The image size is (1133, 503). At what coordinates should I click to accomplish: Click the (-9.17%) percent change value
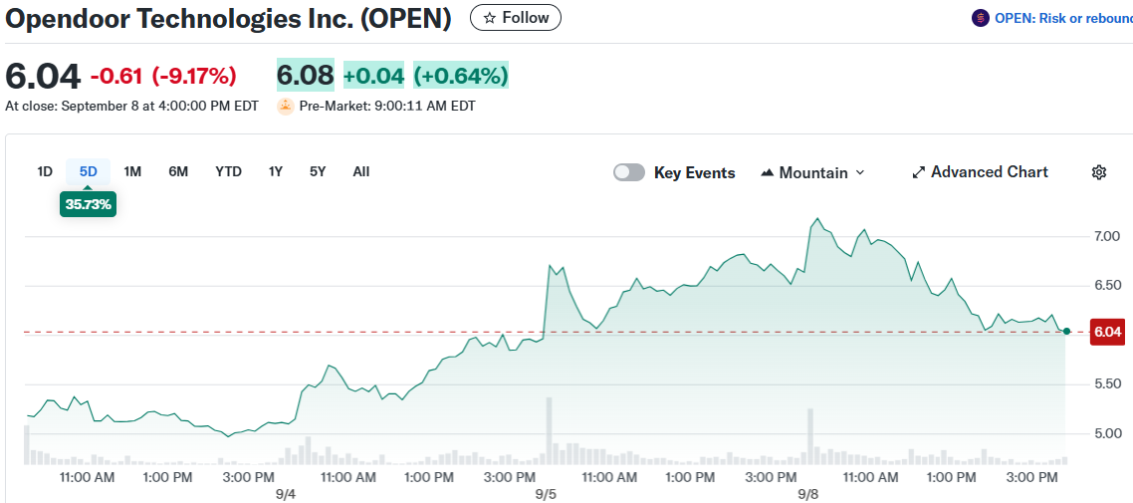194,75
